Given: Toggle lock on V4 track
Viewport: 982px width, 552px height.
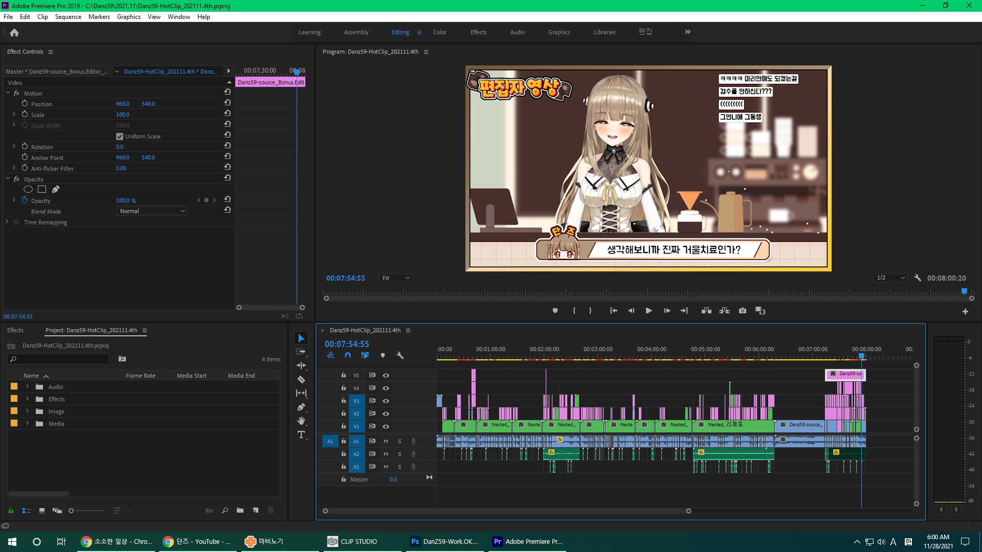Looking at the screenshot, I should [x=344, y=388].
